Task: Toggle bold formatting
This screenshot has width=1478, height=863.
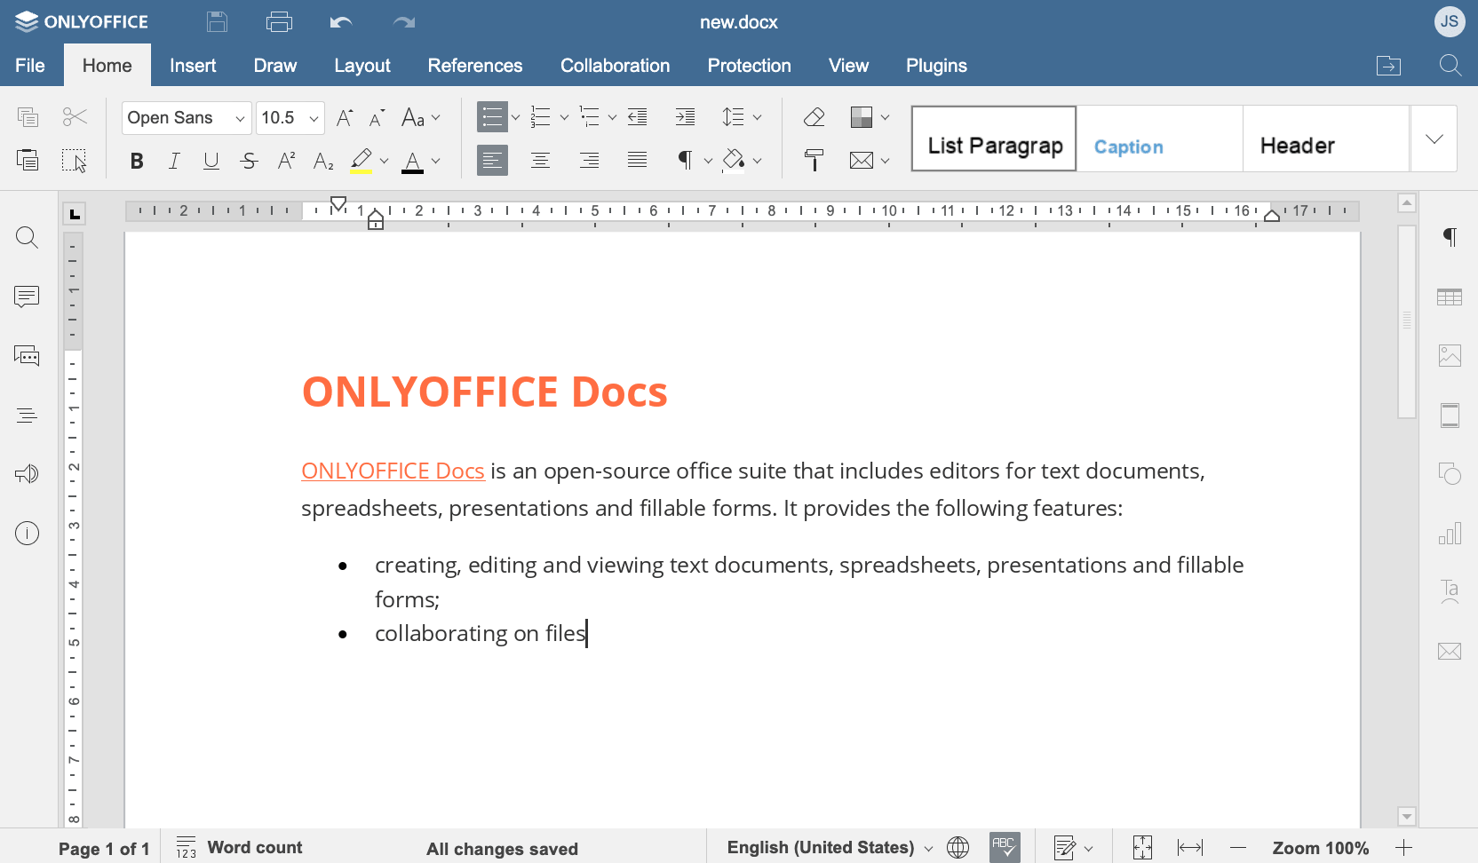Action: (x=136, y=161)
